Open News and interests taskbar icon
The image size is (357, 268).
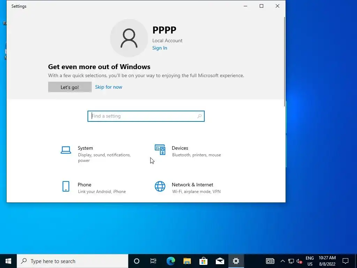point(270,261)
